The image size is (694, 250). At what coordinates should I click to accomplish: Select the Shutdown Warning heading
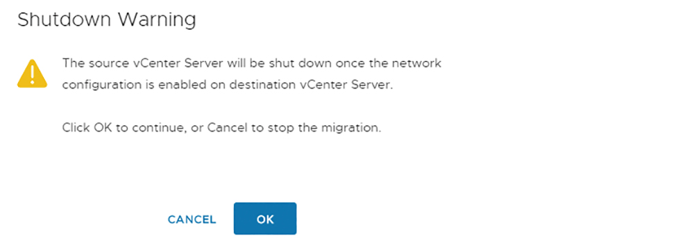tap(106, 20)
